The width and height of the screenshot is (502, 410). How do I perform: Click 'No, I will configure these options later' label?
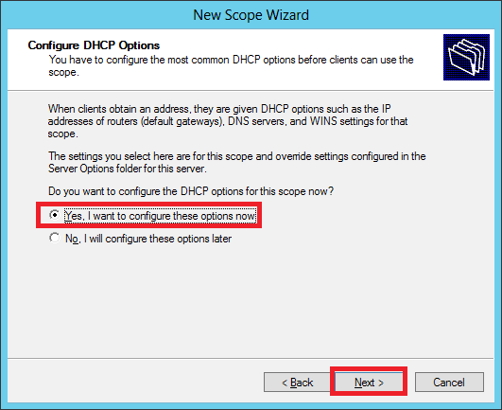[x=148, y=239]
